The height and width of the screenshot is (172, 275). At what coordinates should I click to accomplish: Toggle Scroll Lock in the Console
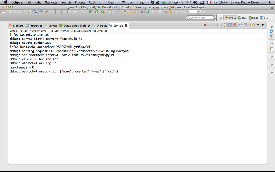(x=225, y=25)
